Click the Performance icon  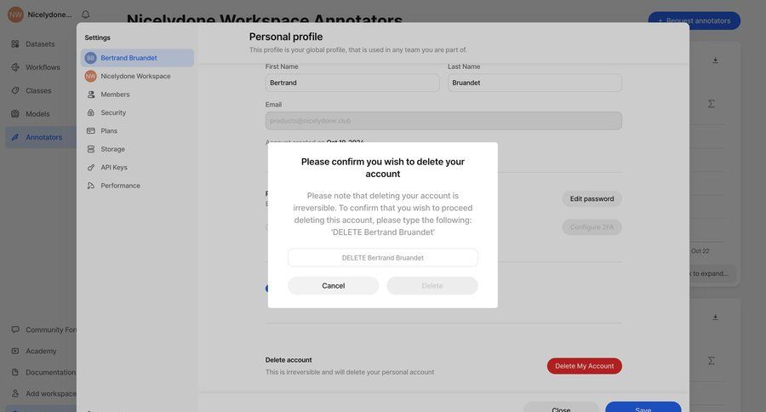[x=91, y=186]
